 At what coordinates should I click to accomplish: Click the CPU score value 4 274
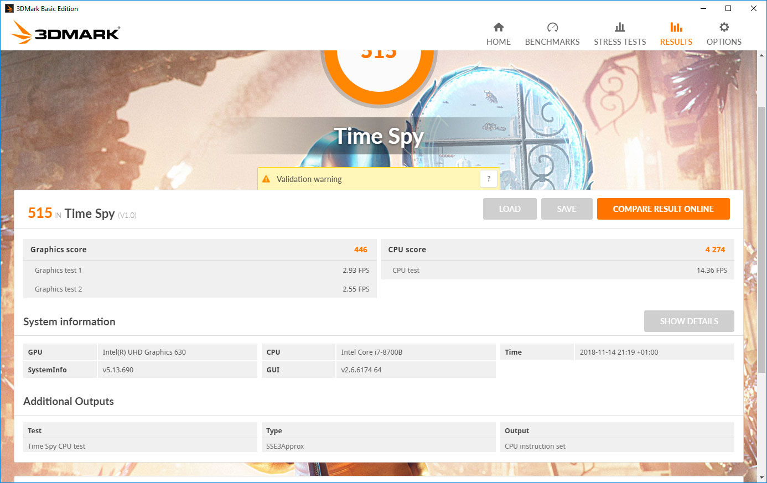click(x=715, y=250)
